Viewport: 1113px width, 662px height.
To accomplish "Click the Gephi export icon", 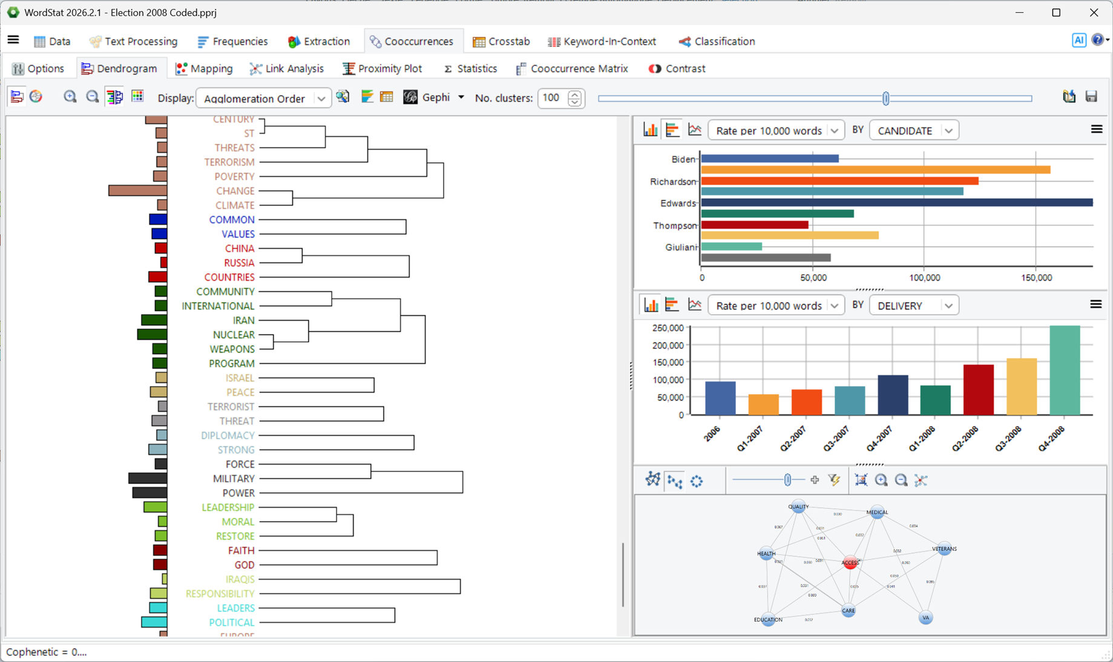I will pos(410,97).
